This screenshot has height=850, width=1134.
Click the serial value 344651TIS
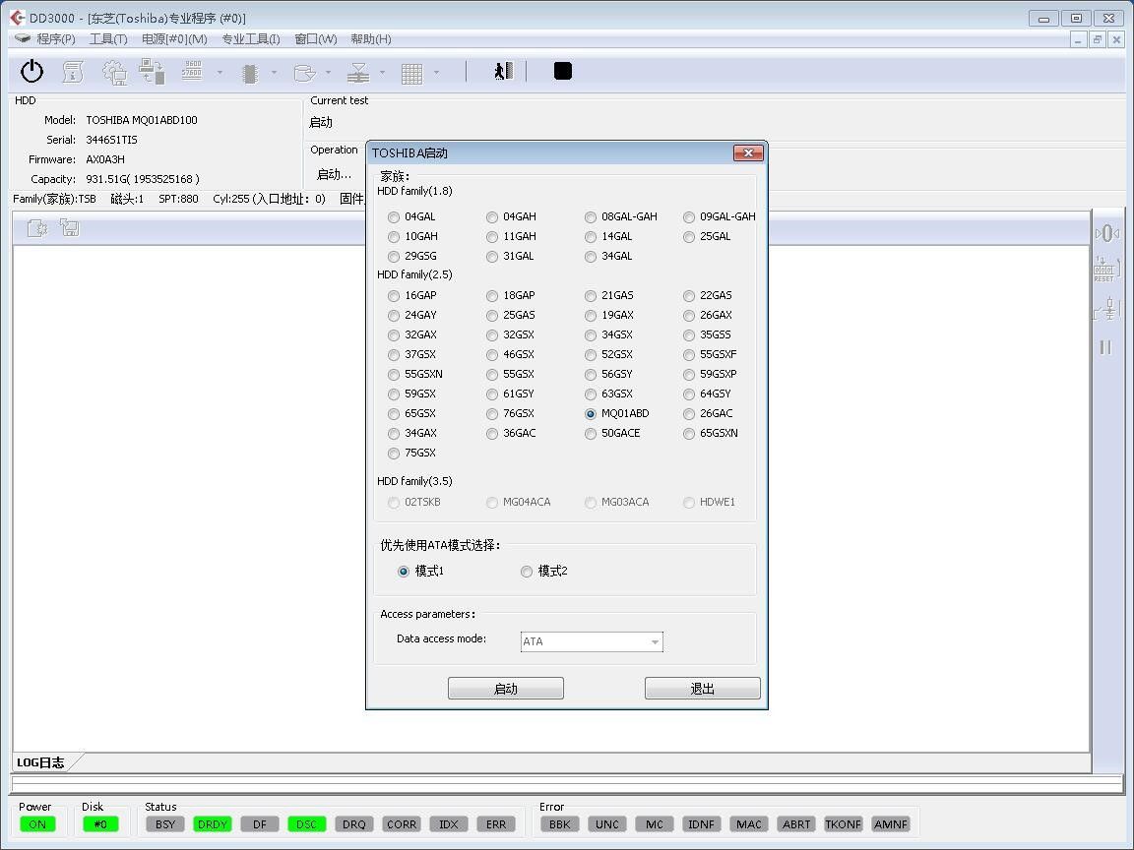(111, 140)
